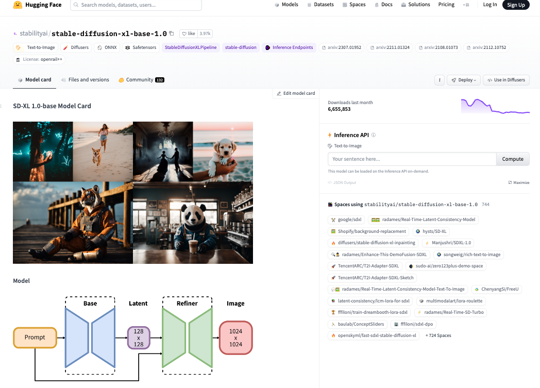Viewport: 540px width, 388px height.
Task: Open TencentARC/T2I-Adapter-SDXL-Sketch space
Action: [x=373, y=278]
